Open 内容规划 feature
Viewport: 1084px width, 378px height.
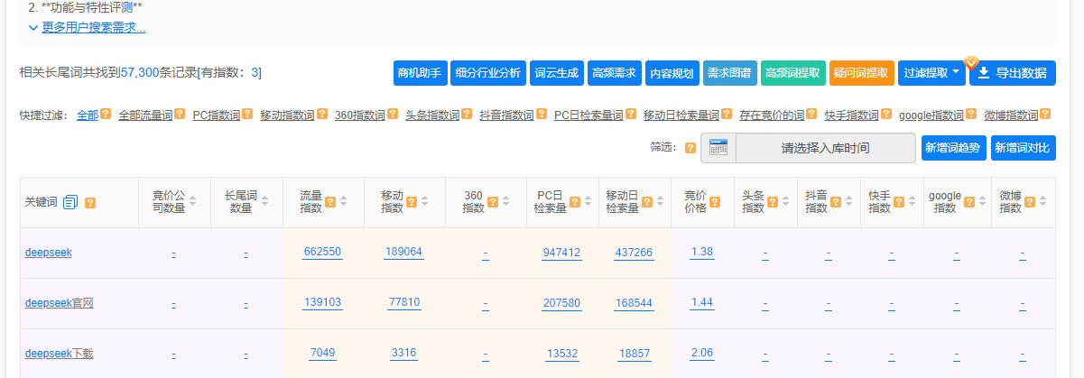pos(672,73)
